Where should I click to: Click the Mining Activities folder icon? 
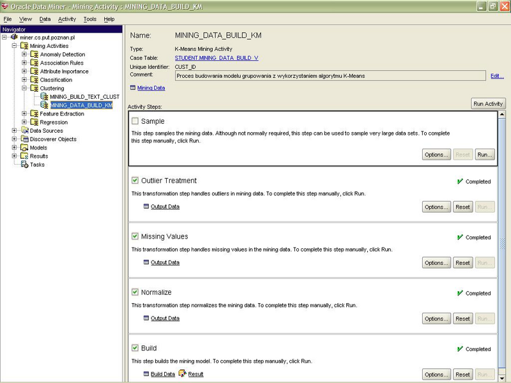coord(24,45)
